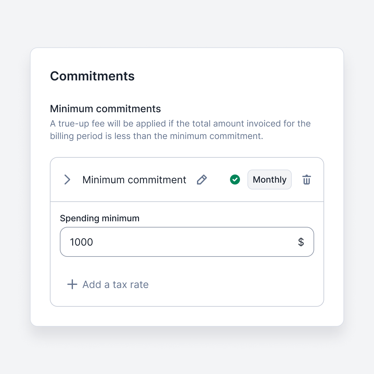
Task: Click the description line ending with minimum commitment
Action: click(157, 136)
